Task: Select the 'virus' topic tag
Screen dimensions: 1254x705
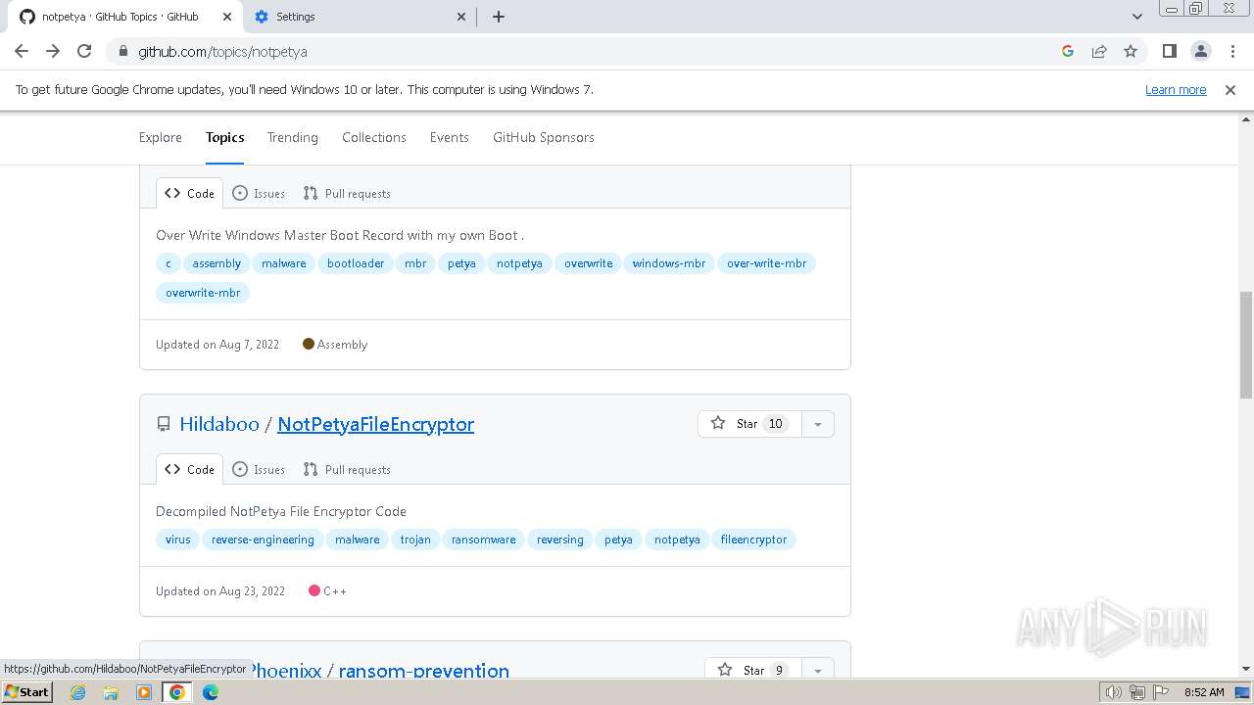Action: [x=178, y=540]
